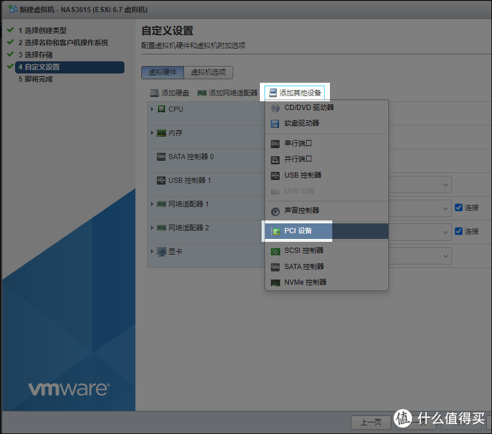Toggle 连接 checkbox for 网络适配器 2

[x=458, y=231]
